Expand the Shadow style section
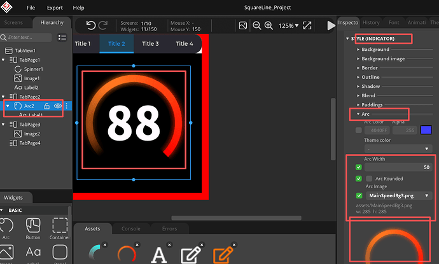 pyautogui.click(x=370, y=86)
